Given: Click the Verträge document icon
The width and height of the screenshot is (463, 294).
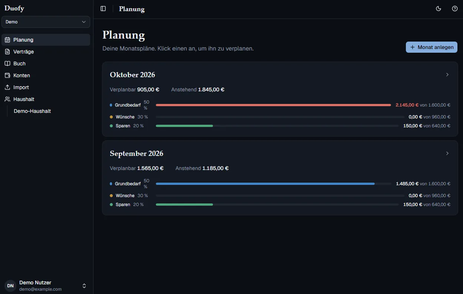Looking at the screenshot, I should [x=7, y=52].
